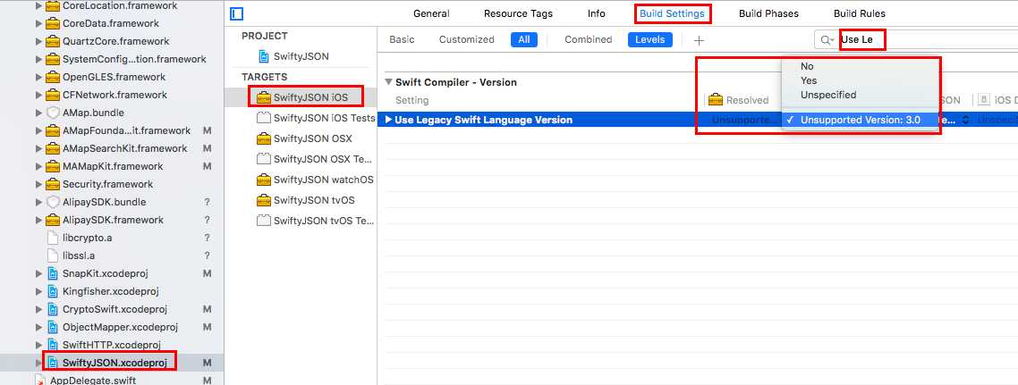The width and height of the screenshot is (1018, 385).
Task: Open the Resource Tags tab
Action: point(518,13)
